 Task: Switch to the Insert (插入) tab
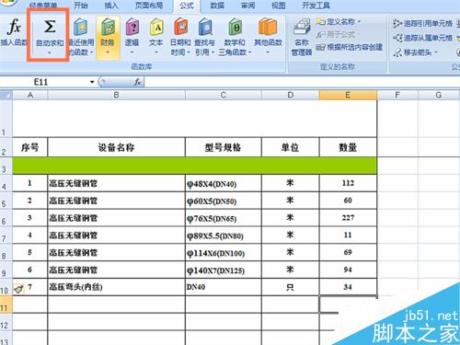(111, 6)
